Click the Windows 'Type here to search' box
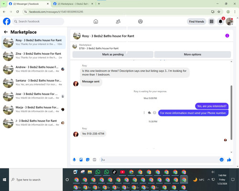The width and height of the screenshot is (239, 191). click(x=36, y=180)
